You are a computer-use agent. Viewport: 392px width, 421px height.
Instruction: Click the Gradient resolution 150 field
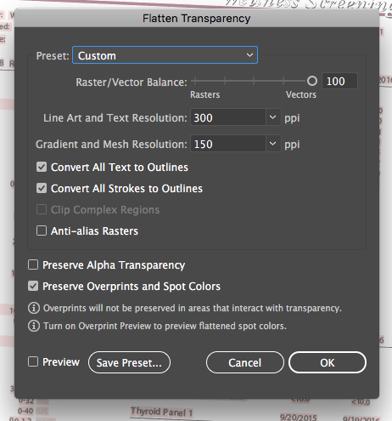pos(228,144)
